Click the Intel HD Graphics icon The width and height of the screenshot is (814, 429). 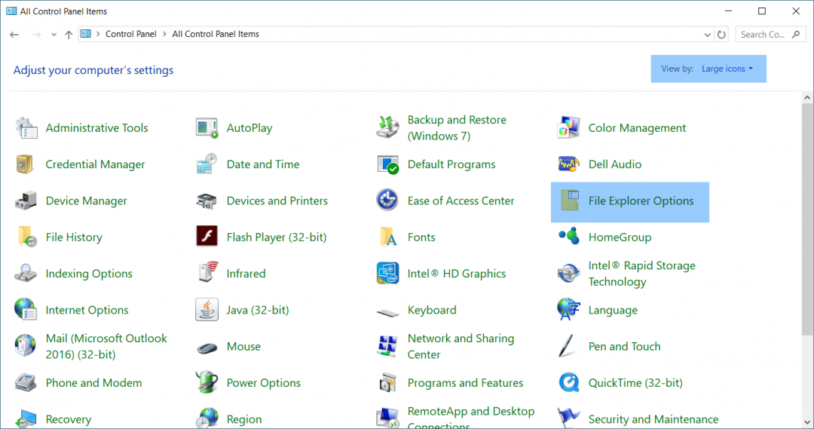coord(387,273)
